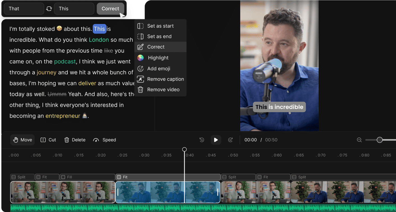Screen dimensions: 396x212
Task: Select the Cut tool
Action: click(x=48, y=140)
